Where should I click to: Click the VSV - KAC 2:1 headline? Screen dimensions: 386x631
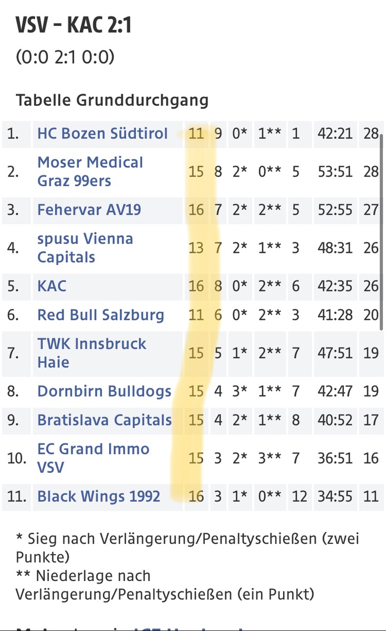point(74,25)
